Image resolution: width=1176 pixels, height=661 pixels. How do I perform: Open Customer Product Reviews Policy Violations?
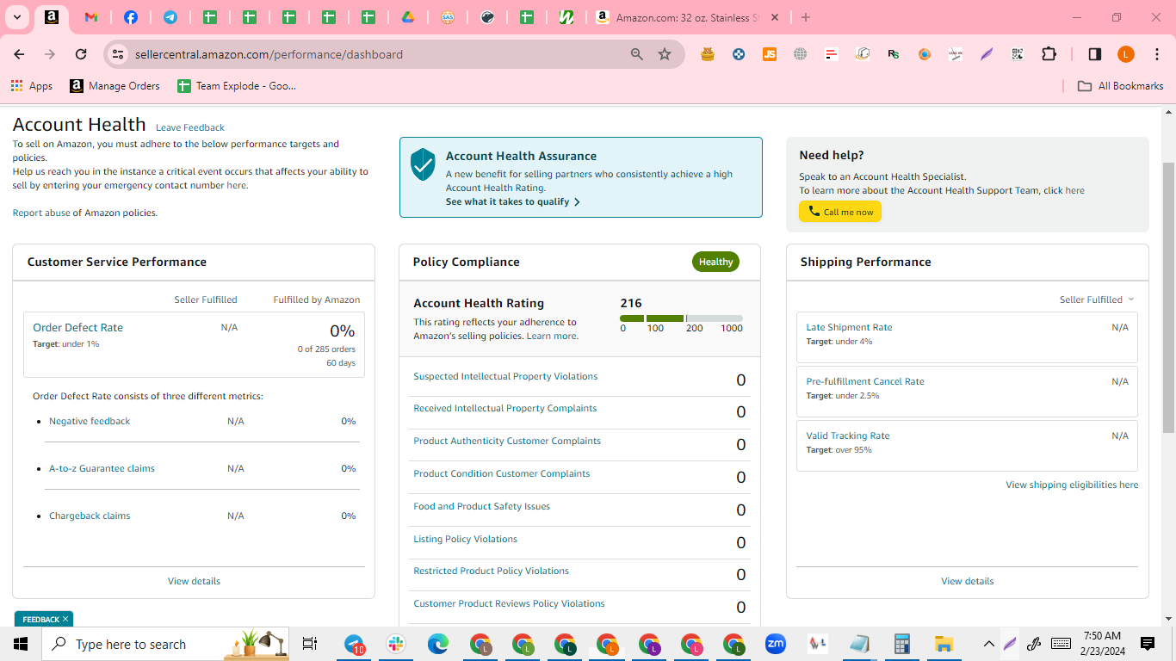pos(509,603)
